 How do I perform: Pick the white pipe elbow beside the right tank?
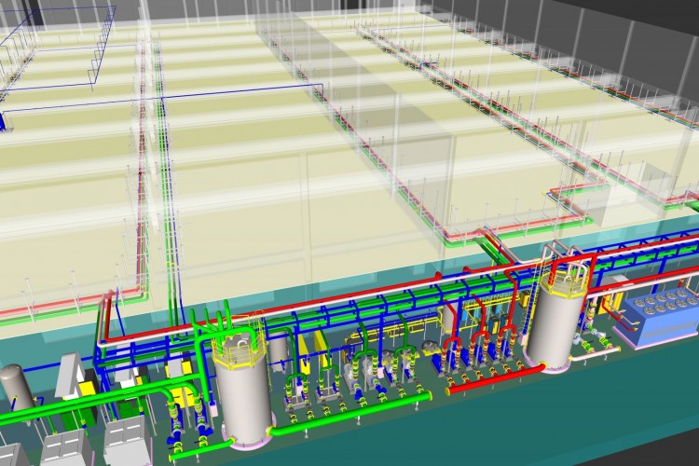coord(589,352)
